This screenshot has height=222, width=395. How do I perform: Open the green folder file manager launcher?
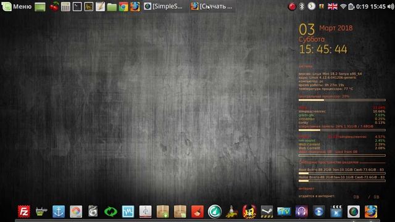pos(112,7)
